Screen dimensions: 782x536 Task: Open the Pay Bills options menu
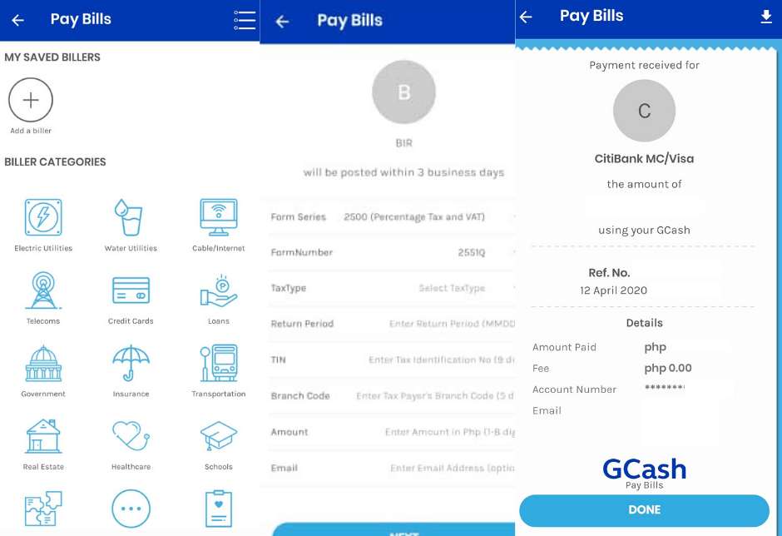[x=244, y=21]
